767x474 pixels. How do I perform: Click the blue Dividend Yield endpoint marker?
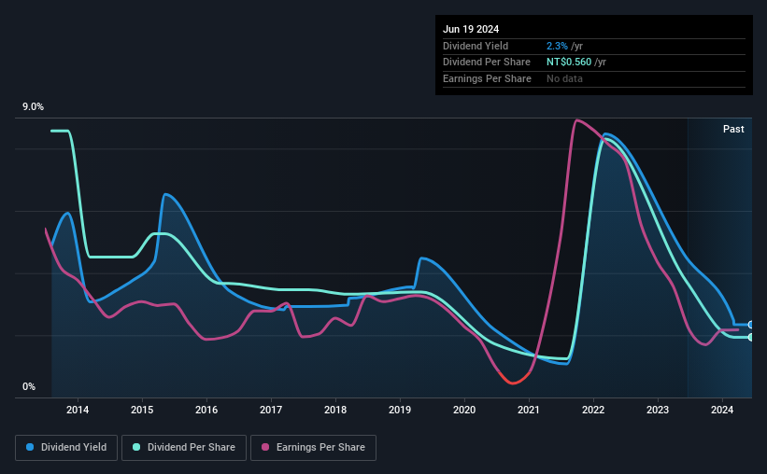click(x=750, y=325)
